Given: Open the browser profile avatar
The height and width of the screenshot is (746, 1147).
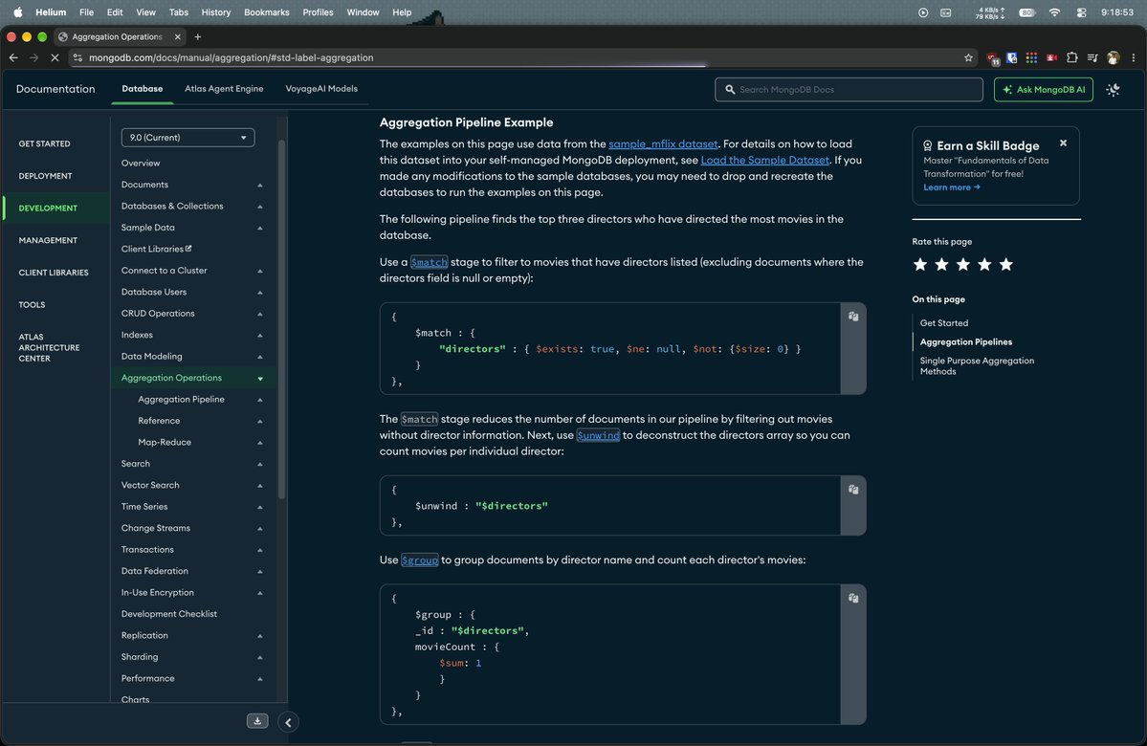Looking at the screenshot, I should [1114, 57].
